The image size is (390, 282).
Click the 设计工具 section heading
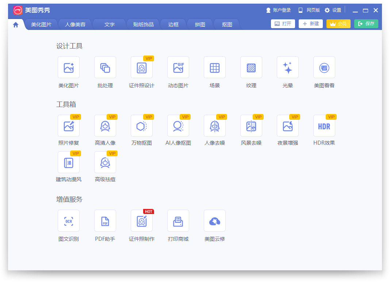coord(69,46)
